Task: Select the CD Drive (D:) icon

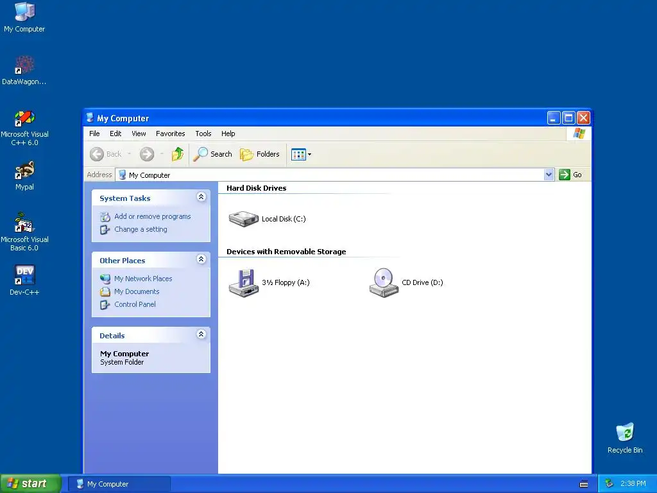Action: click(406, 282)
